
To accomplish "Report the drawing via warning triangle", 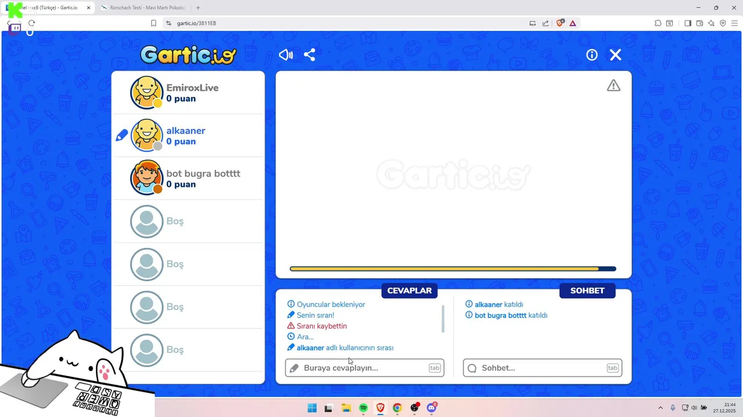I will [x=614, y=86].
